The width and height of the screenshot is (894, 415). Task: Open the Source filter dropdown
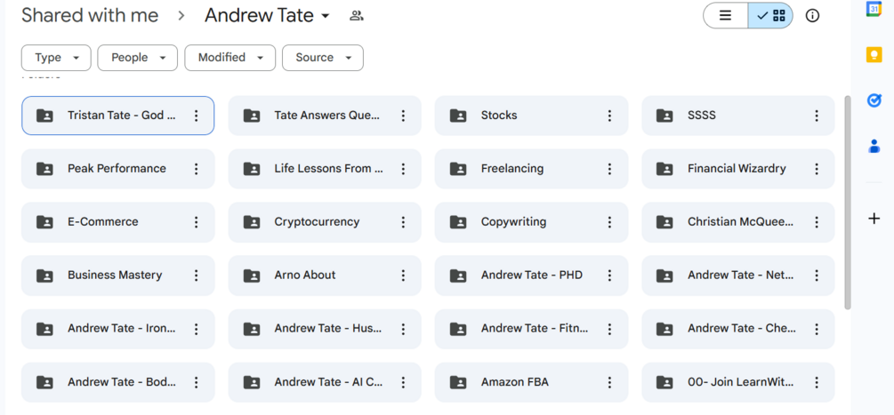coord(323,58)
